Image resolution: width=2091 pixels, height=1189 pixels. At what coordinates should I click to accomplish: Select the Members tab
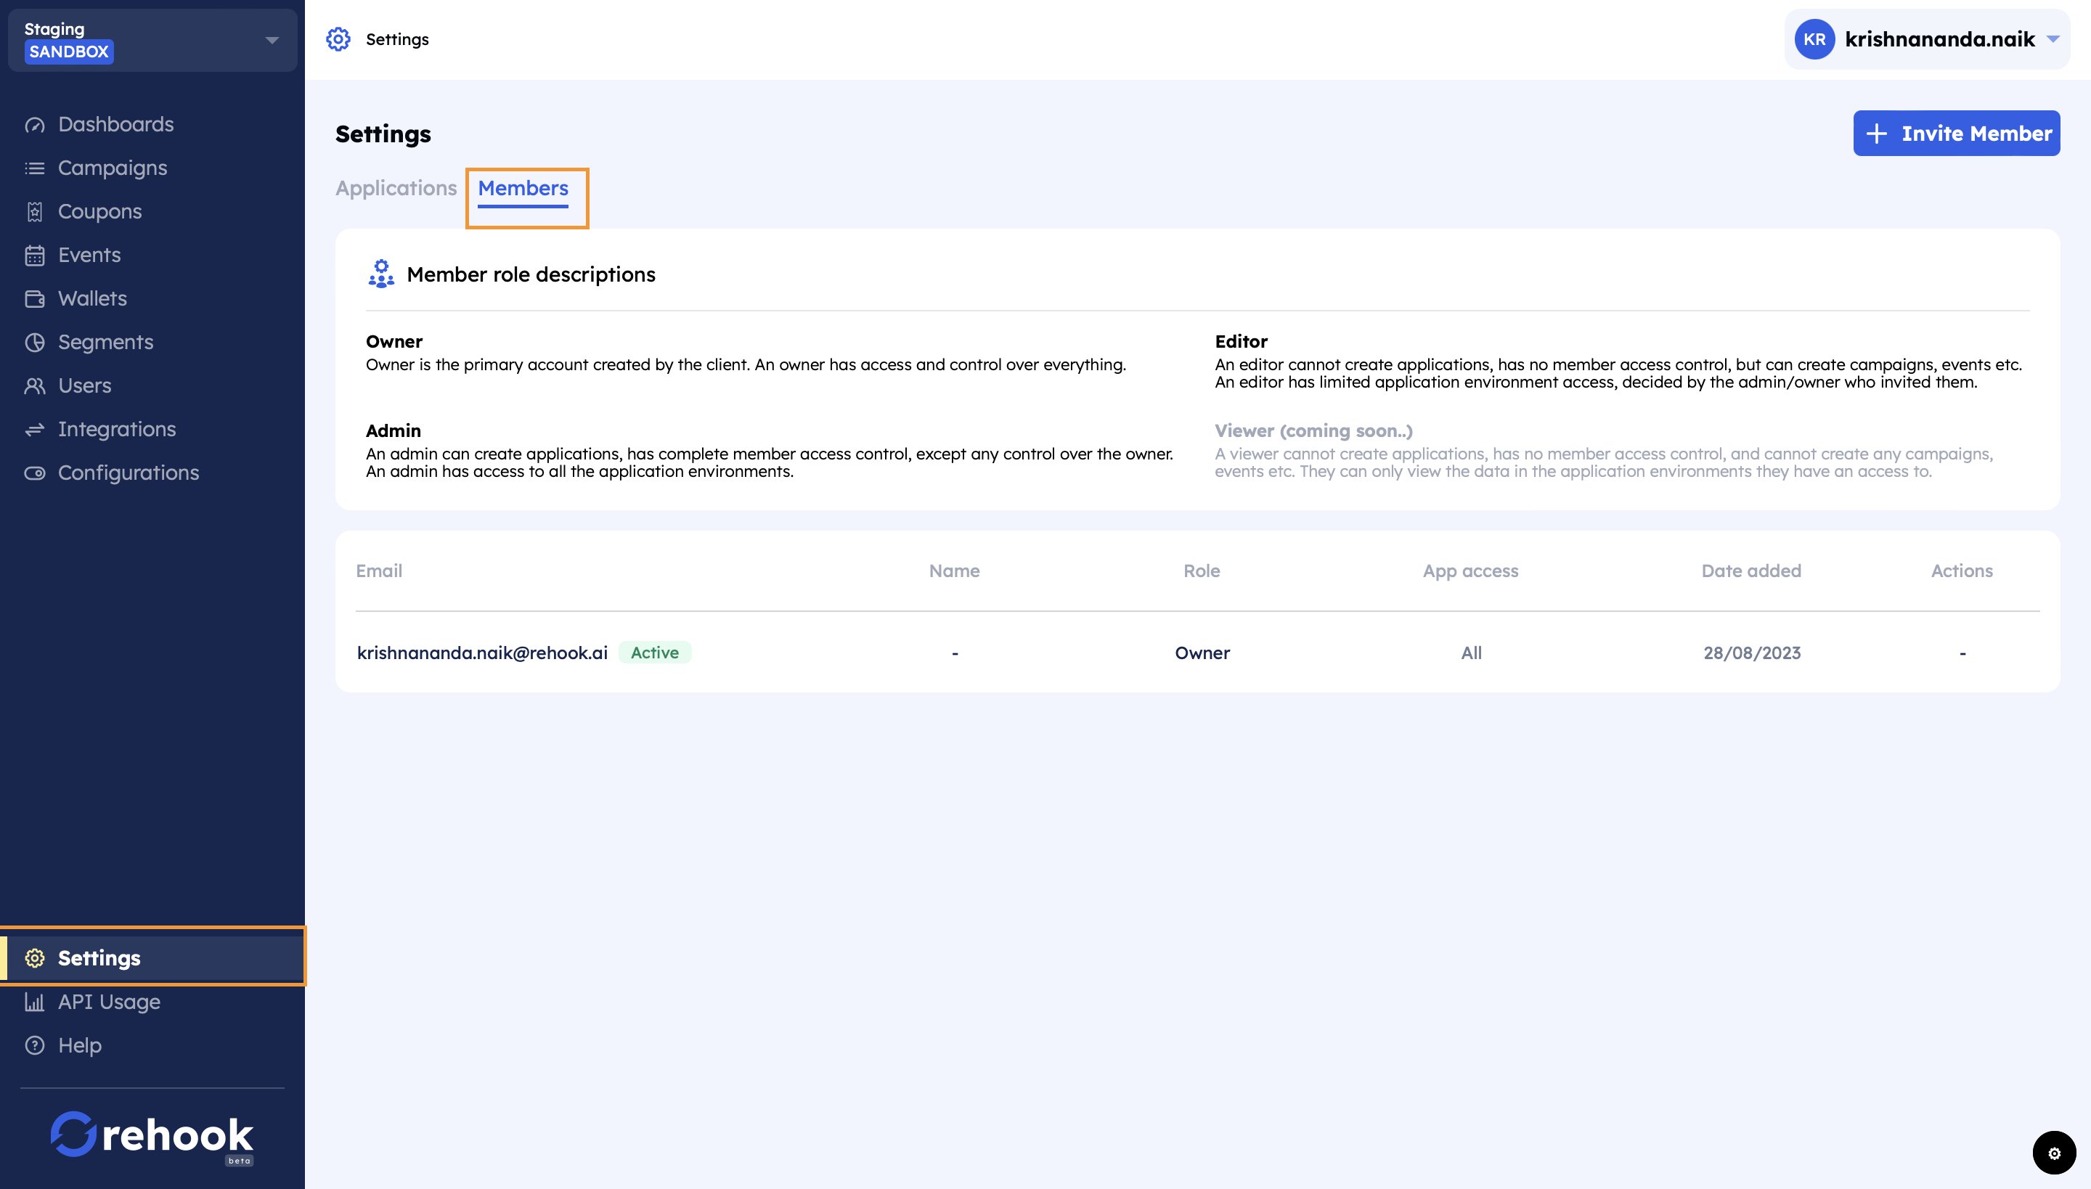[523, 189]
